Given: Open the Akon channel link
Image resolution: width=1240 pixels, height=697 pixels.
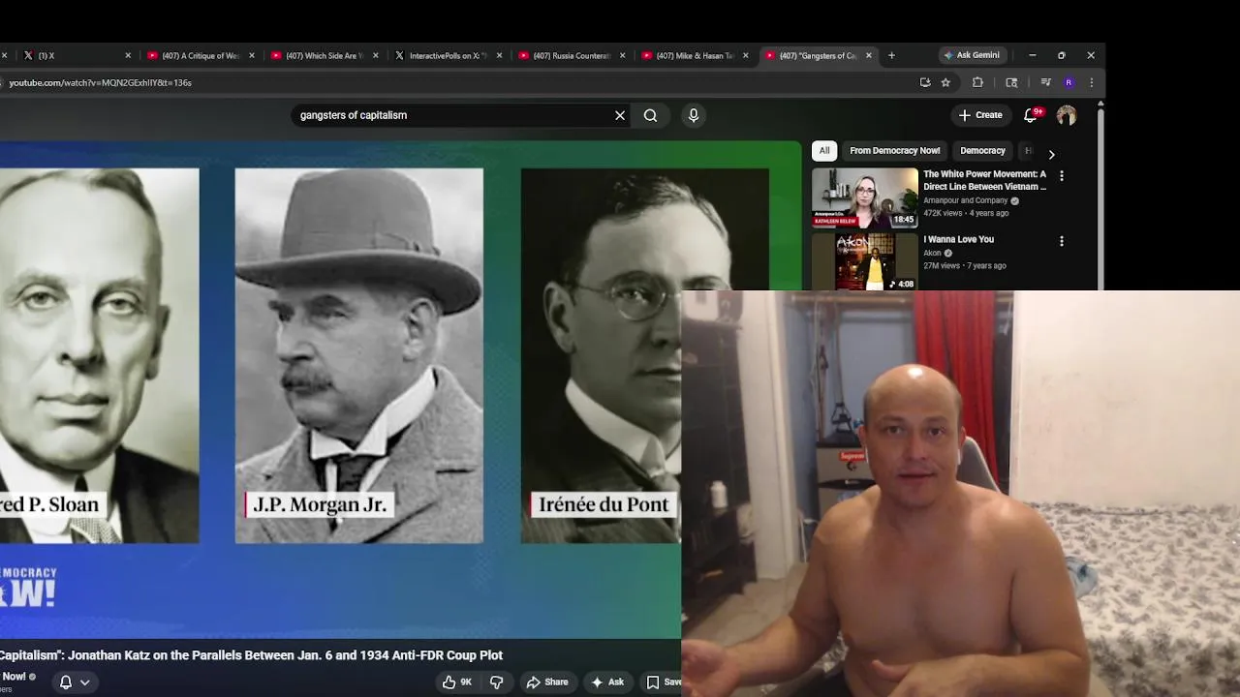Looking at the screenshot, I should pyautogui.click(x=932, y=253).
